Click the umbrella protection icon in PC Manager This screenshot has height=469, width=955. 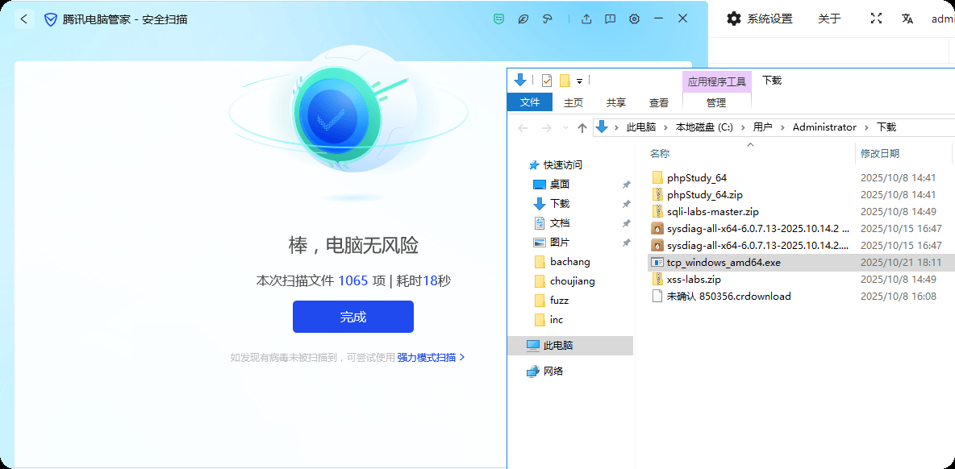point(548,18)
